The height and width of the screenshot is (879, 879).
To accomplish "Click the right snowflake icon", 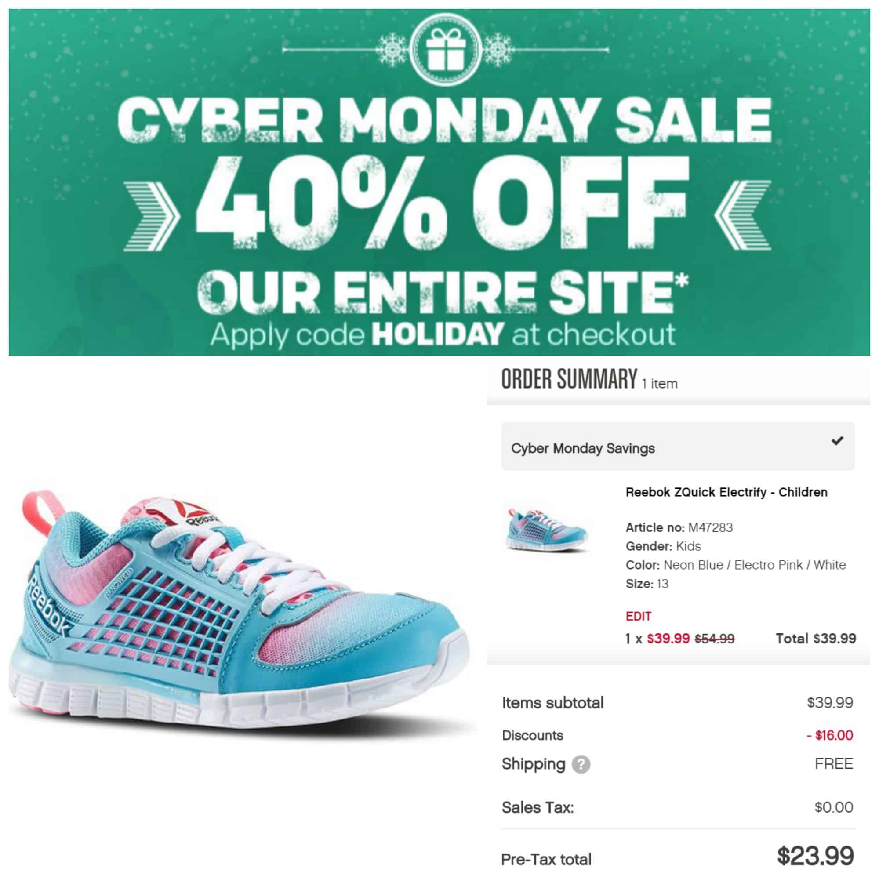I will (x=498, y=49).
